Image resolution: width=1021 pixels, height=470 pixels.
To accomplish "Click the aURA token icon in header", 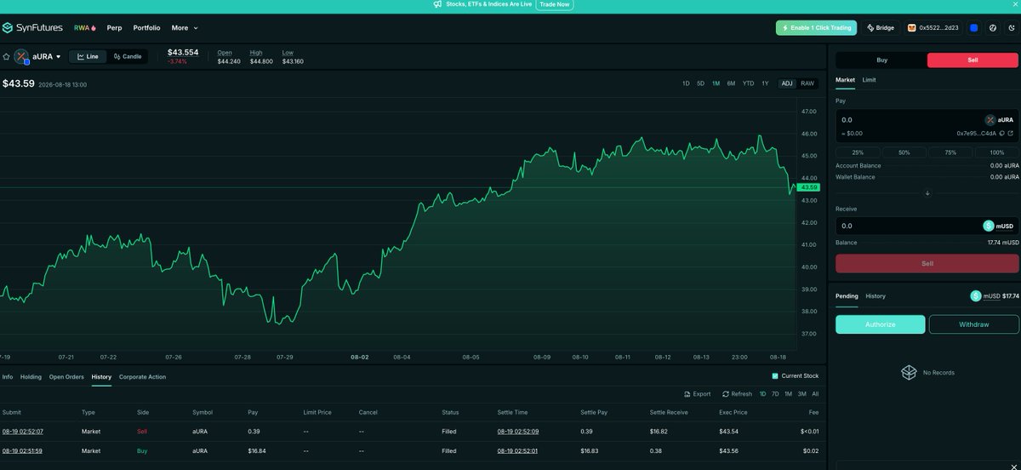I will (x=21, y=56).
